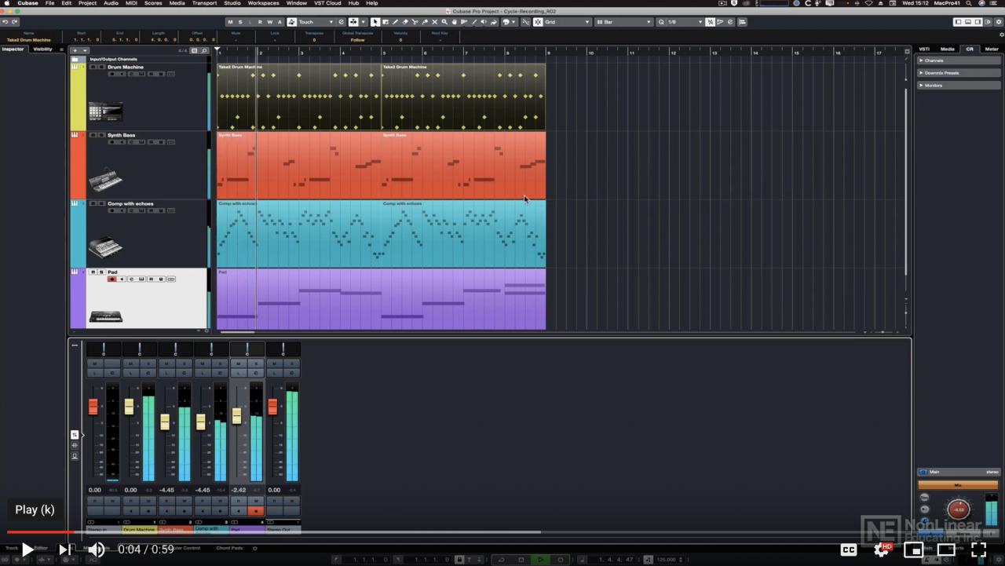This screenshot has width=1005, height=566.
Task: Open the track list search icon
Action: pos(204,50)
